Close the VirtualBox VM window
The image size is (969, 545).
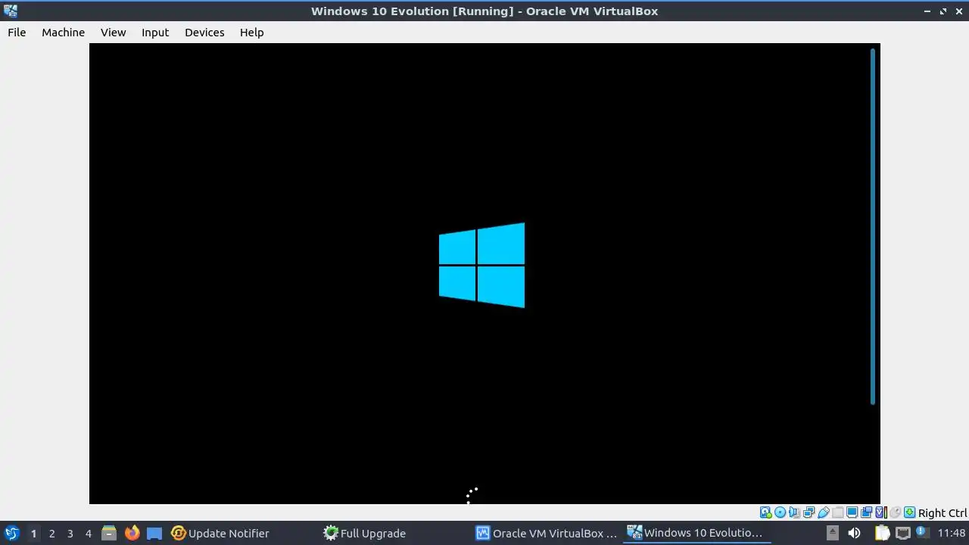pyautogui.click(x=959, y=11)
